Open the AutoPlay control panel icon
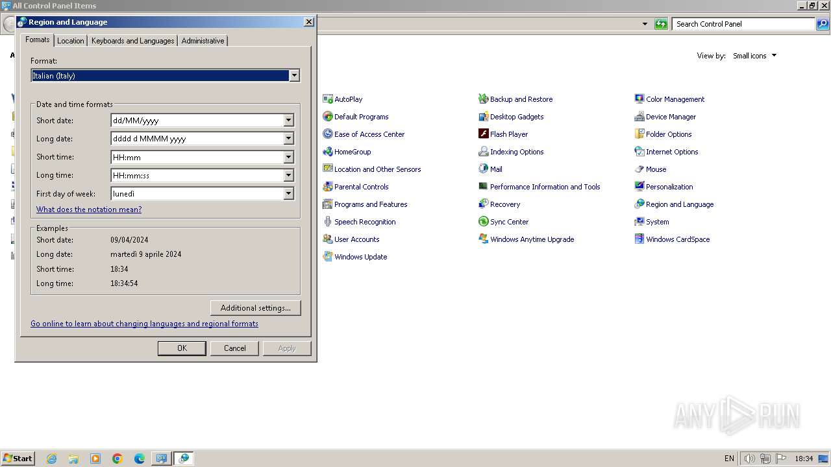Screen dimensions: 831x467 tap(342, 99)
